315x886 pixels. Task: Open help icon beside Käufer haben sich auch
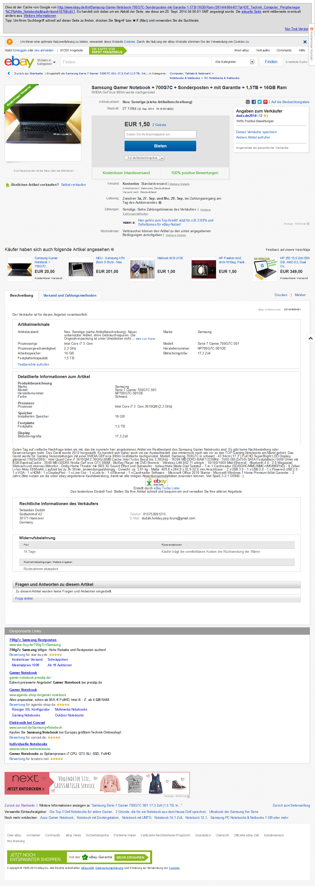(112, 250)
